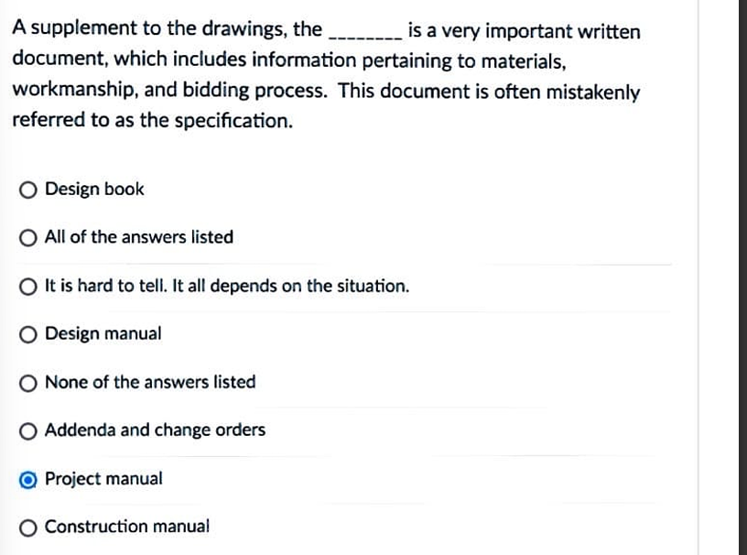The width and height of the screenshot is (747, 555).
Task: Click the Project manual label text
Action: coord(103,478)
